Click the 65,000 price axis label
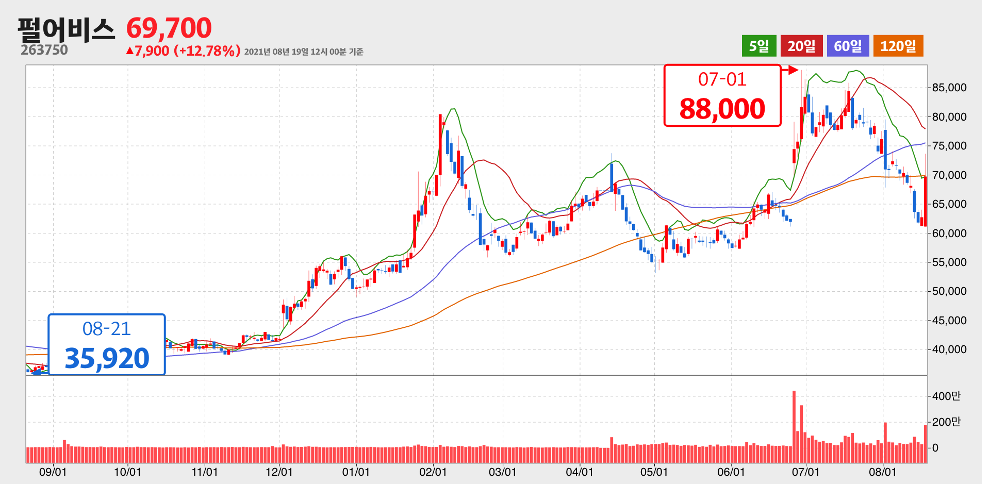Viewport: 990px width, 484px height. point(949,204)
